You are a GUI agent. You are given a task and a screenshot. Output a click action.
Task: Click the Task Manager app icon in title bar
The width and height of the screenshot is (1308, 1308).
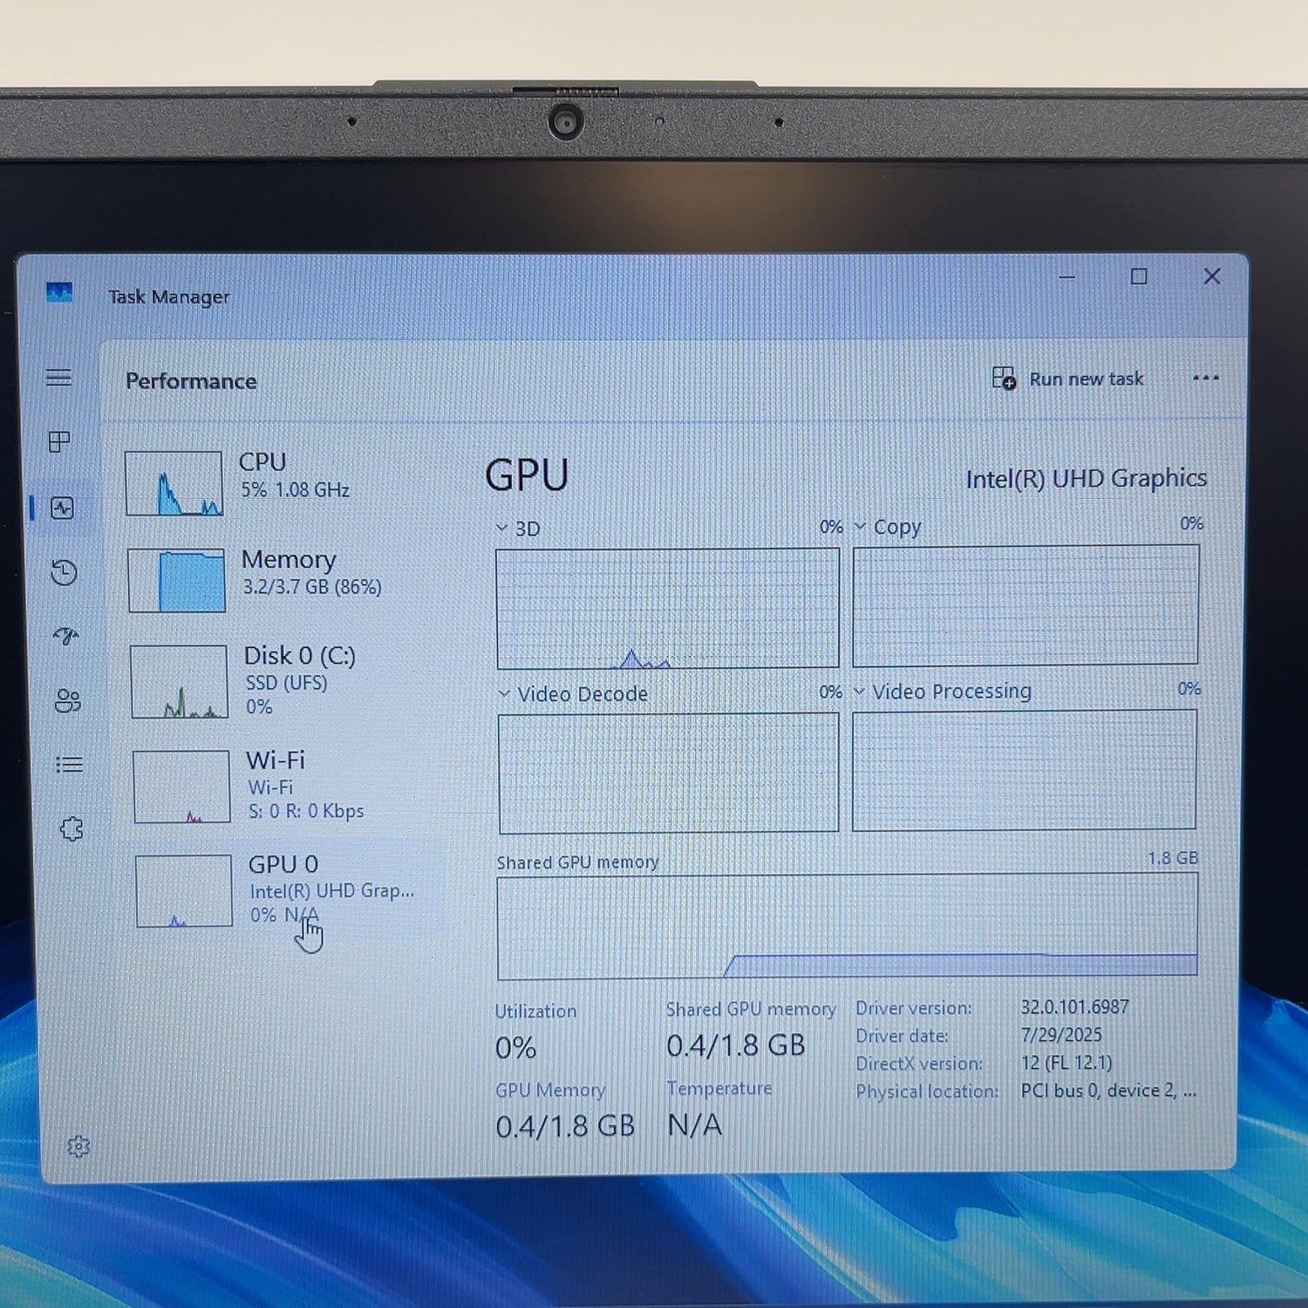59,292
